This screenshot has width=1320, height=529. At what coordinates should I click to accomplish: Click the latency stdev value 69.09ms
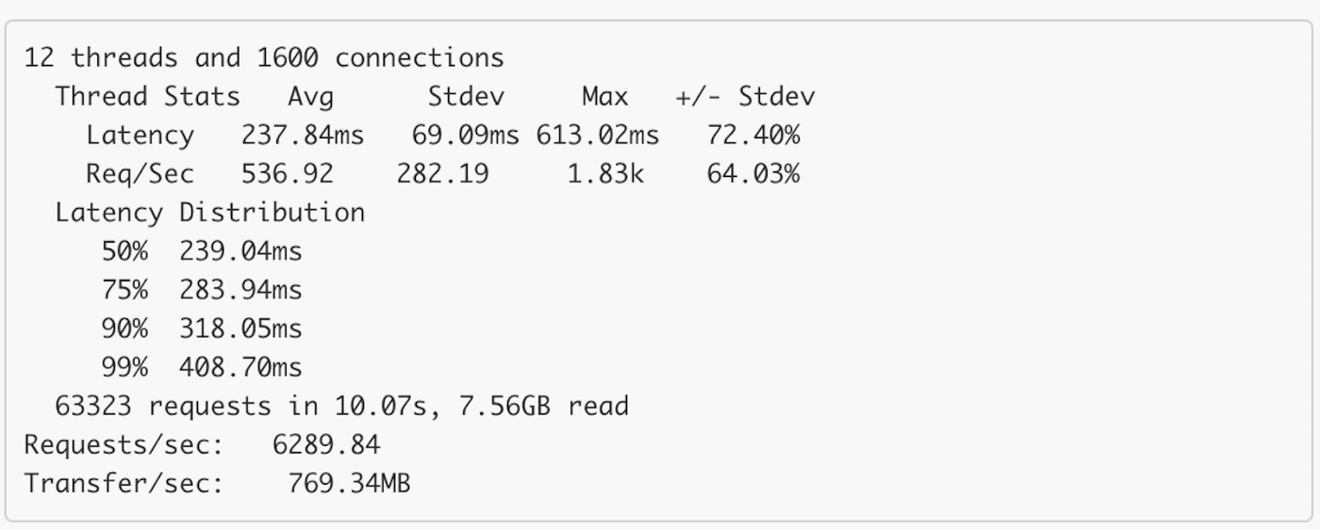click(465, 136)
